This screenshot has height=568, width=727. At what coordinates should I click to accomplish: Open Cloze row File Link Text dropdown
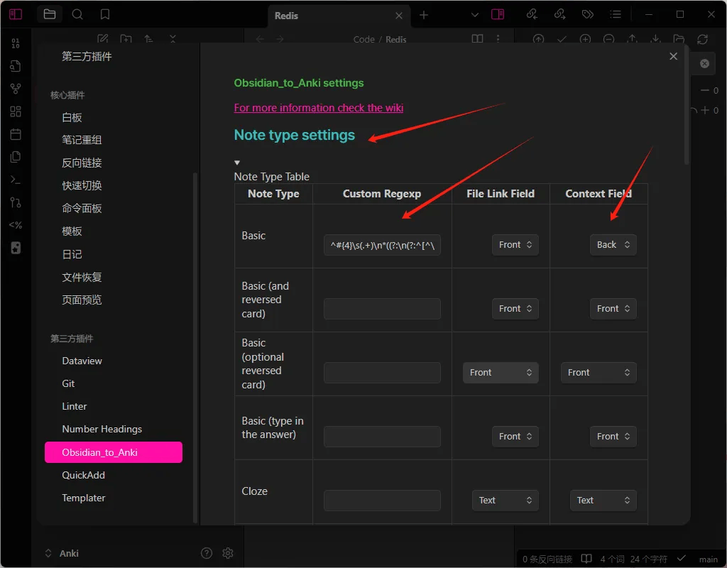coord(505,501)
